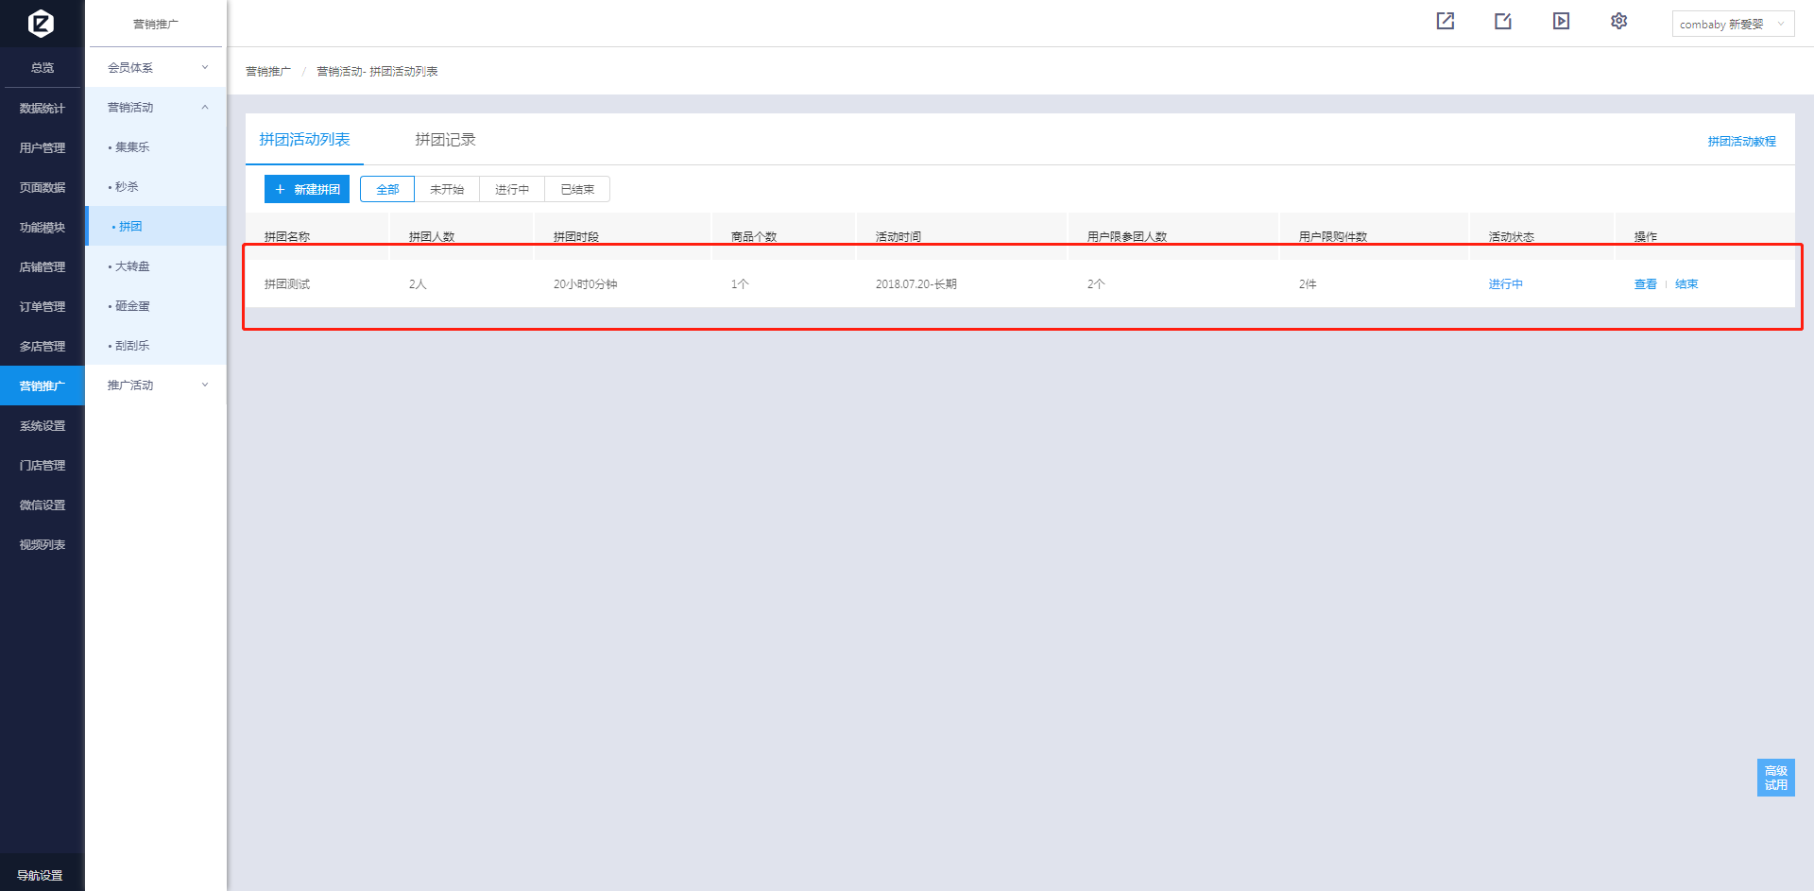Select 秒杀 in the marketing submenu

[x=127, y=187]
